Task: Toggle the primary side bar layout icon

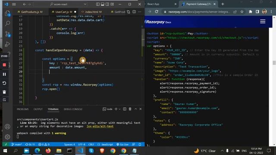Action: pyautogui.click(x=98, y=4)
